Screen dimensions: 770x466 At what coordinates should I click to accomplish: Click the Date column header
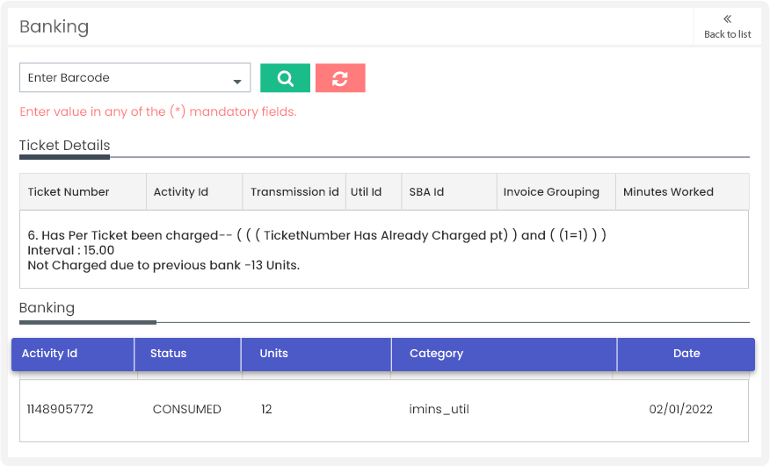(x=686, y=354)
